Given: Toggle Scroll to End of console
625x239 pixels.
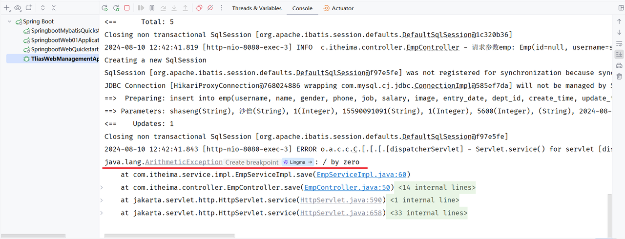Looking at the screenshot, I should click(619, 54).
